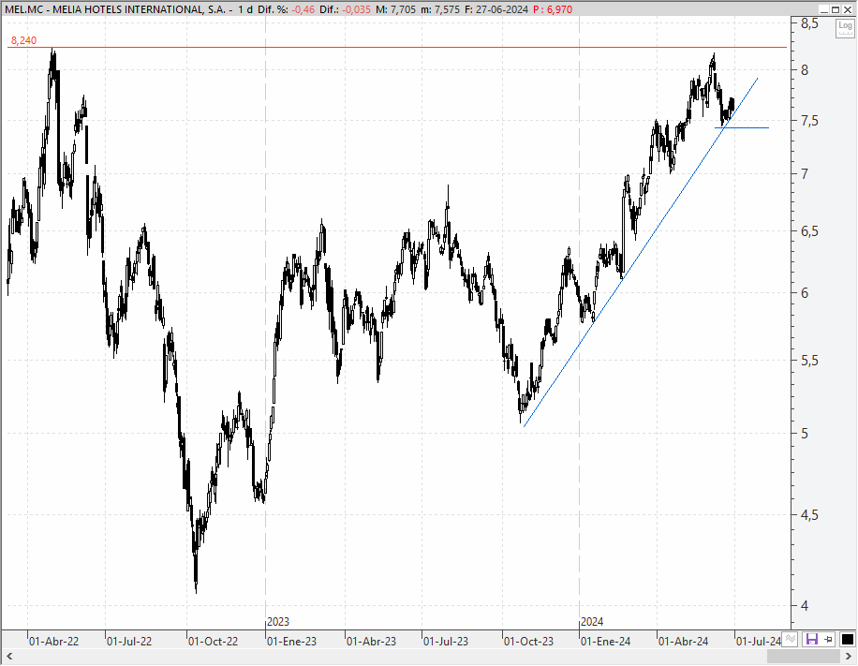
Task: Click the price axis label 4
Action: click(x=805, y=606)
